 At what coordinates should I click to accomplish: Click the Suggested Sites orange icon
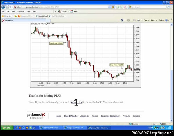point(19,16)
